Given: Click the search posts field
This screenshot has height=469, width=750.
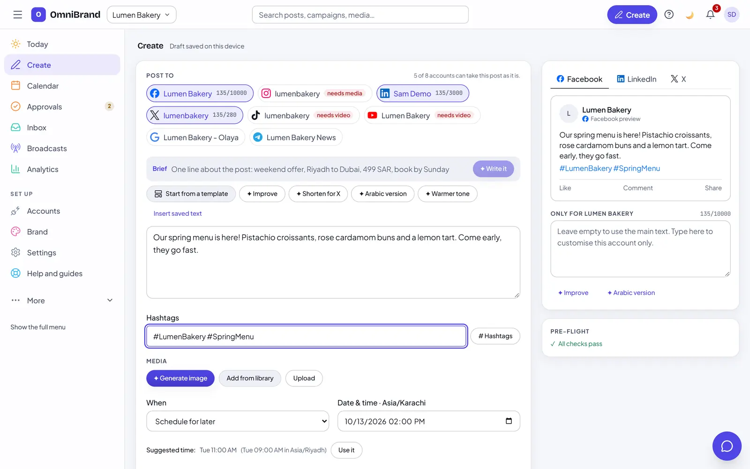Looking at the screenshot, I should [x=360, y=15].
